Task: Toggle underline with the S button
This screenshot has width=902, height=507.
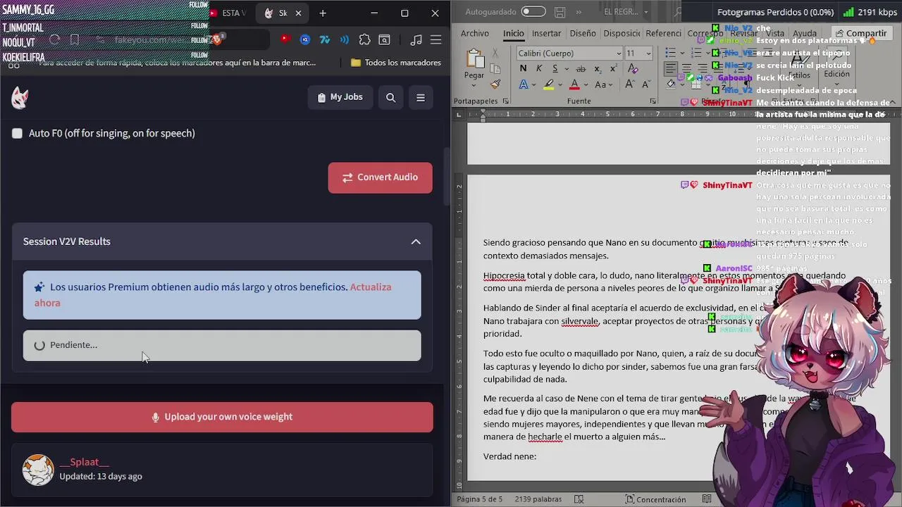Action: click(555, 68)
